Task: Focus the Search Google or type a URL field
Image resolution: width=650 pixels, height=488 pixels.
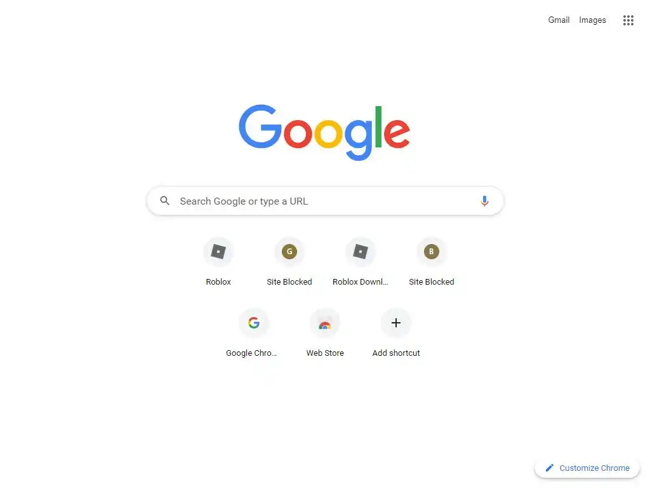Action: tap(325, 201)
